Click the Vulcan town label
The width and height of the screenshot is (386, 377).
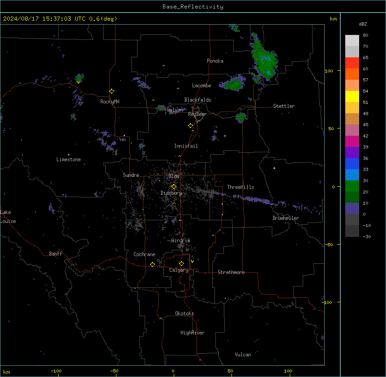(x=243, y=355)
